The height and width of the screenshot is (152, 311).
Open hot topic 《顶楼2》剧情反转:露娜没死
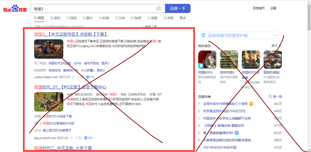click(x=224, y=126)
